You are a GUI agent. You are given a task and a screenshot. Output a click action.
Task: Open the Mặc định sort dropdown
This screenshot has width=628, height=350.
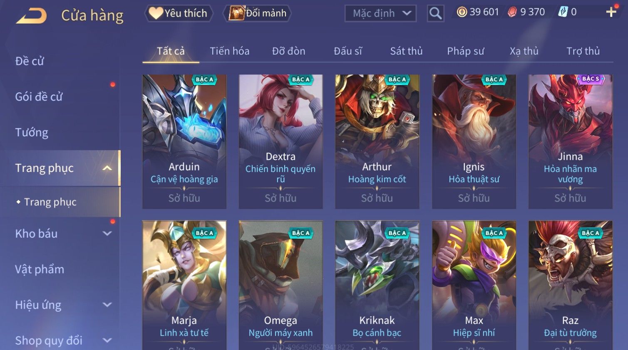[380, 14]
